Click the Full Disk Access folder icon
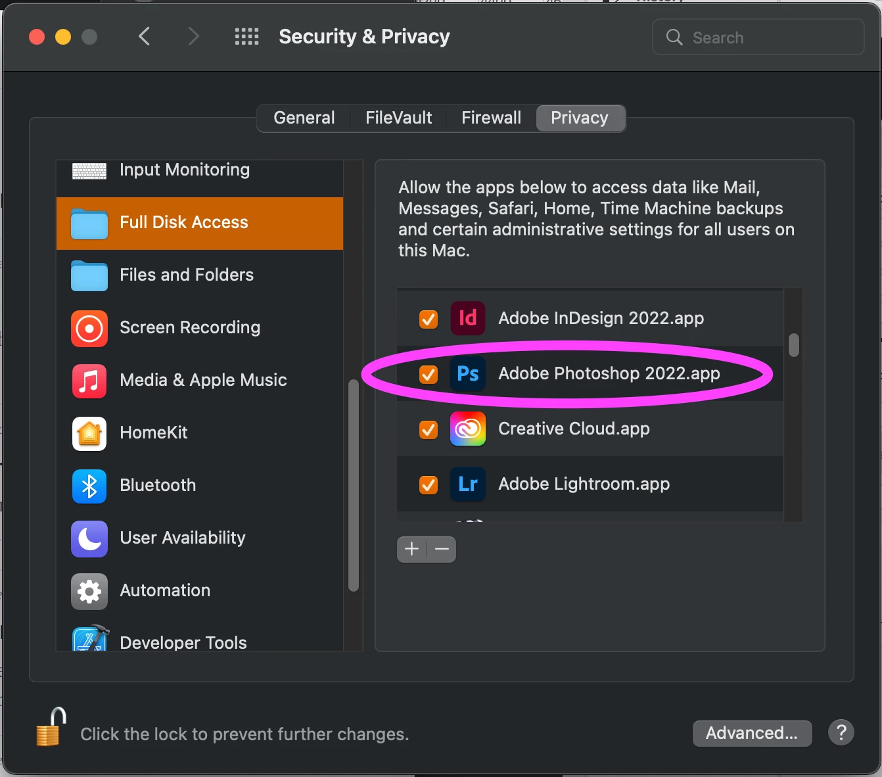The width and height of the screenshot is (882, 777). coord(89,224)
